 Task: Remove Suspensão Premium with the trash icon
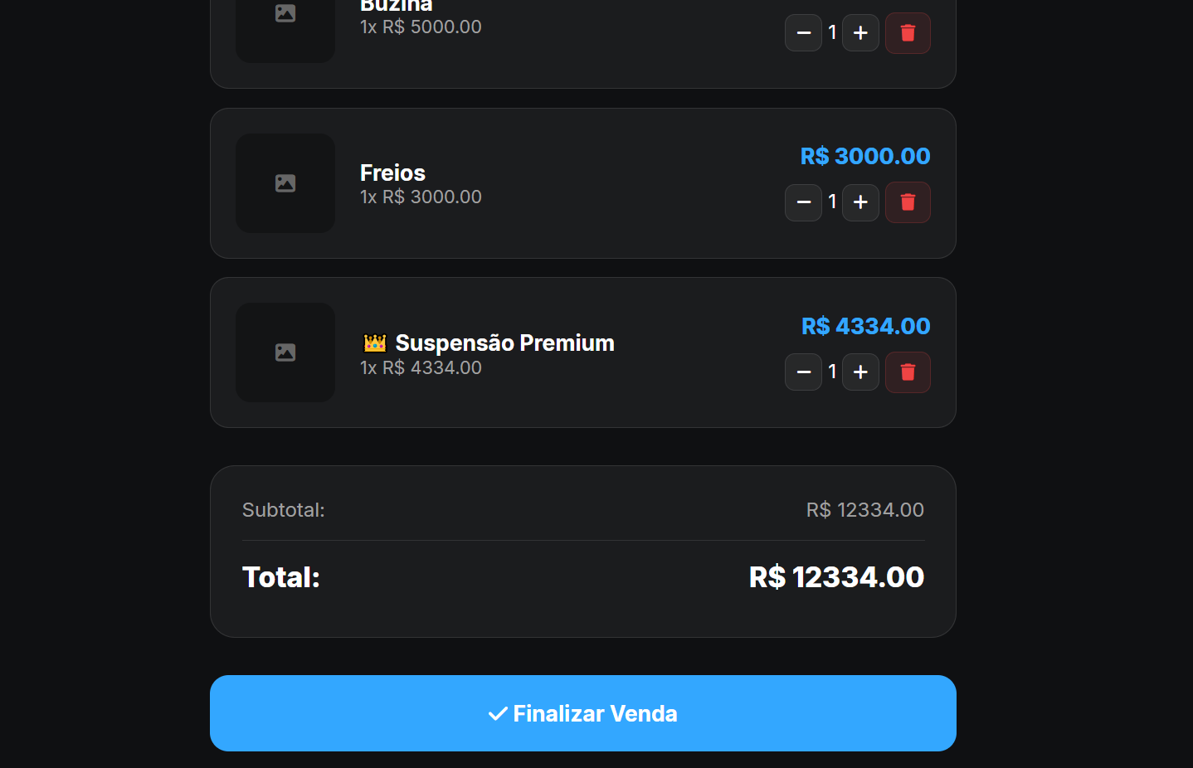coord(908,372)
